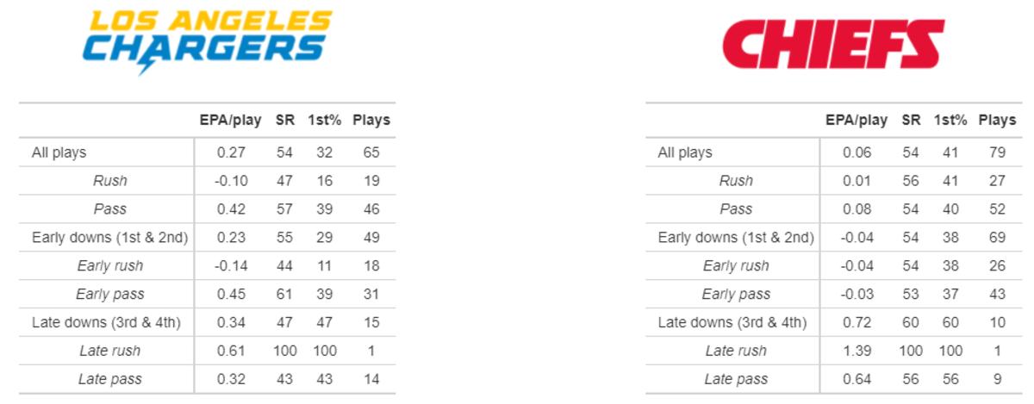Viewport: 1034px width, 404px height.
Task: Click the Chargers Pass EPA/play value 0.42
Action: 231,209
